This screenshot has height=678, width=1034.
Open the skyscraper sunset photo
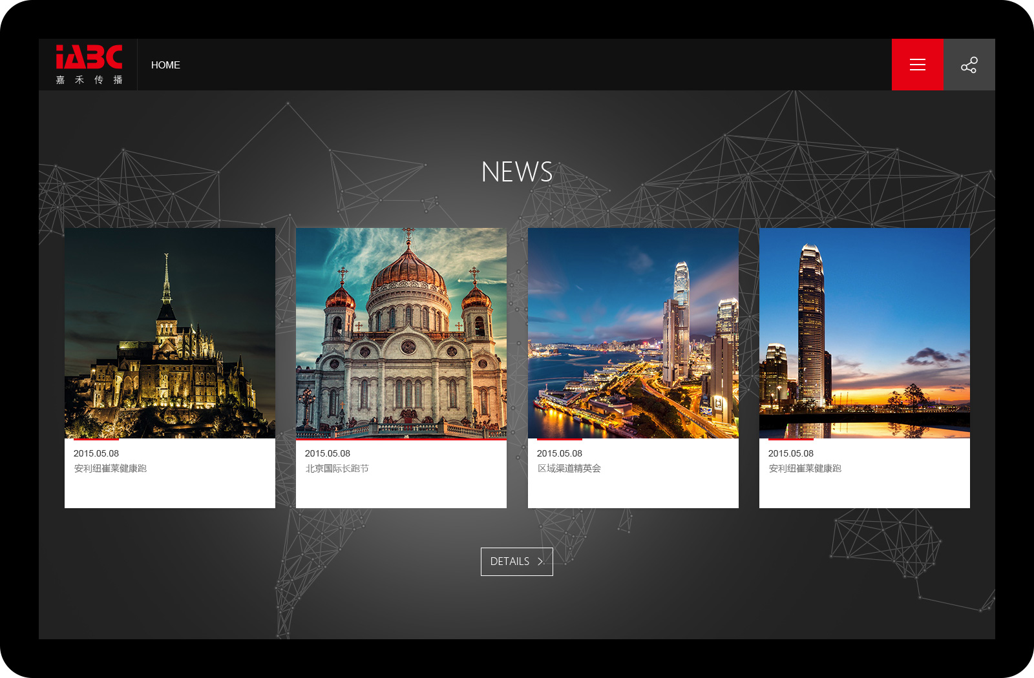[x=865, y=333]
